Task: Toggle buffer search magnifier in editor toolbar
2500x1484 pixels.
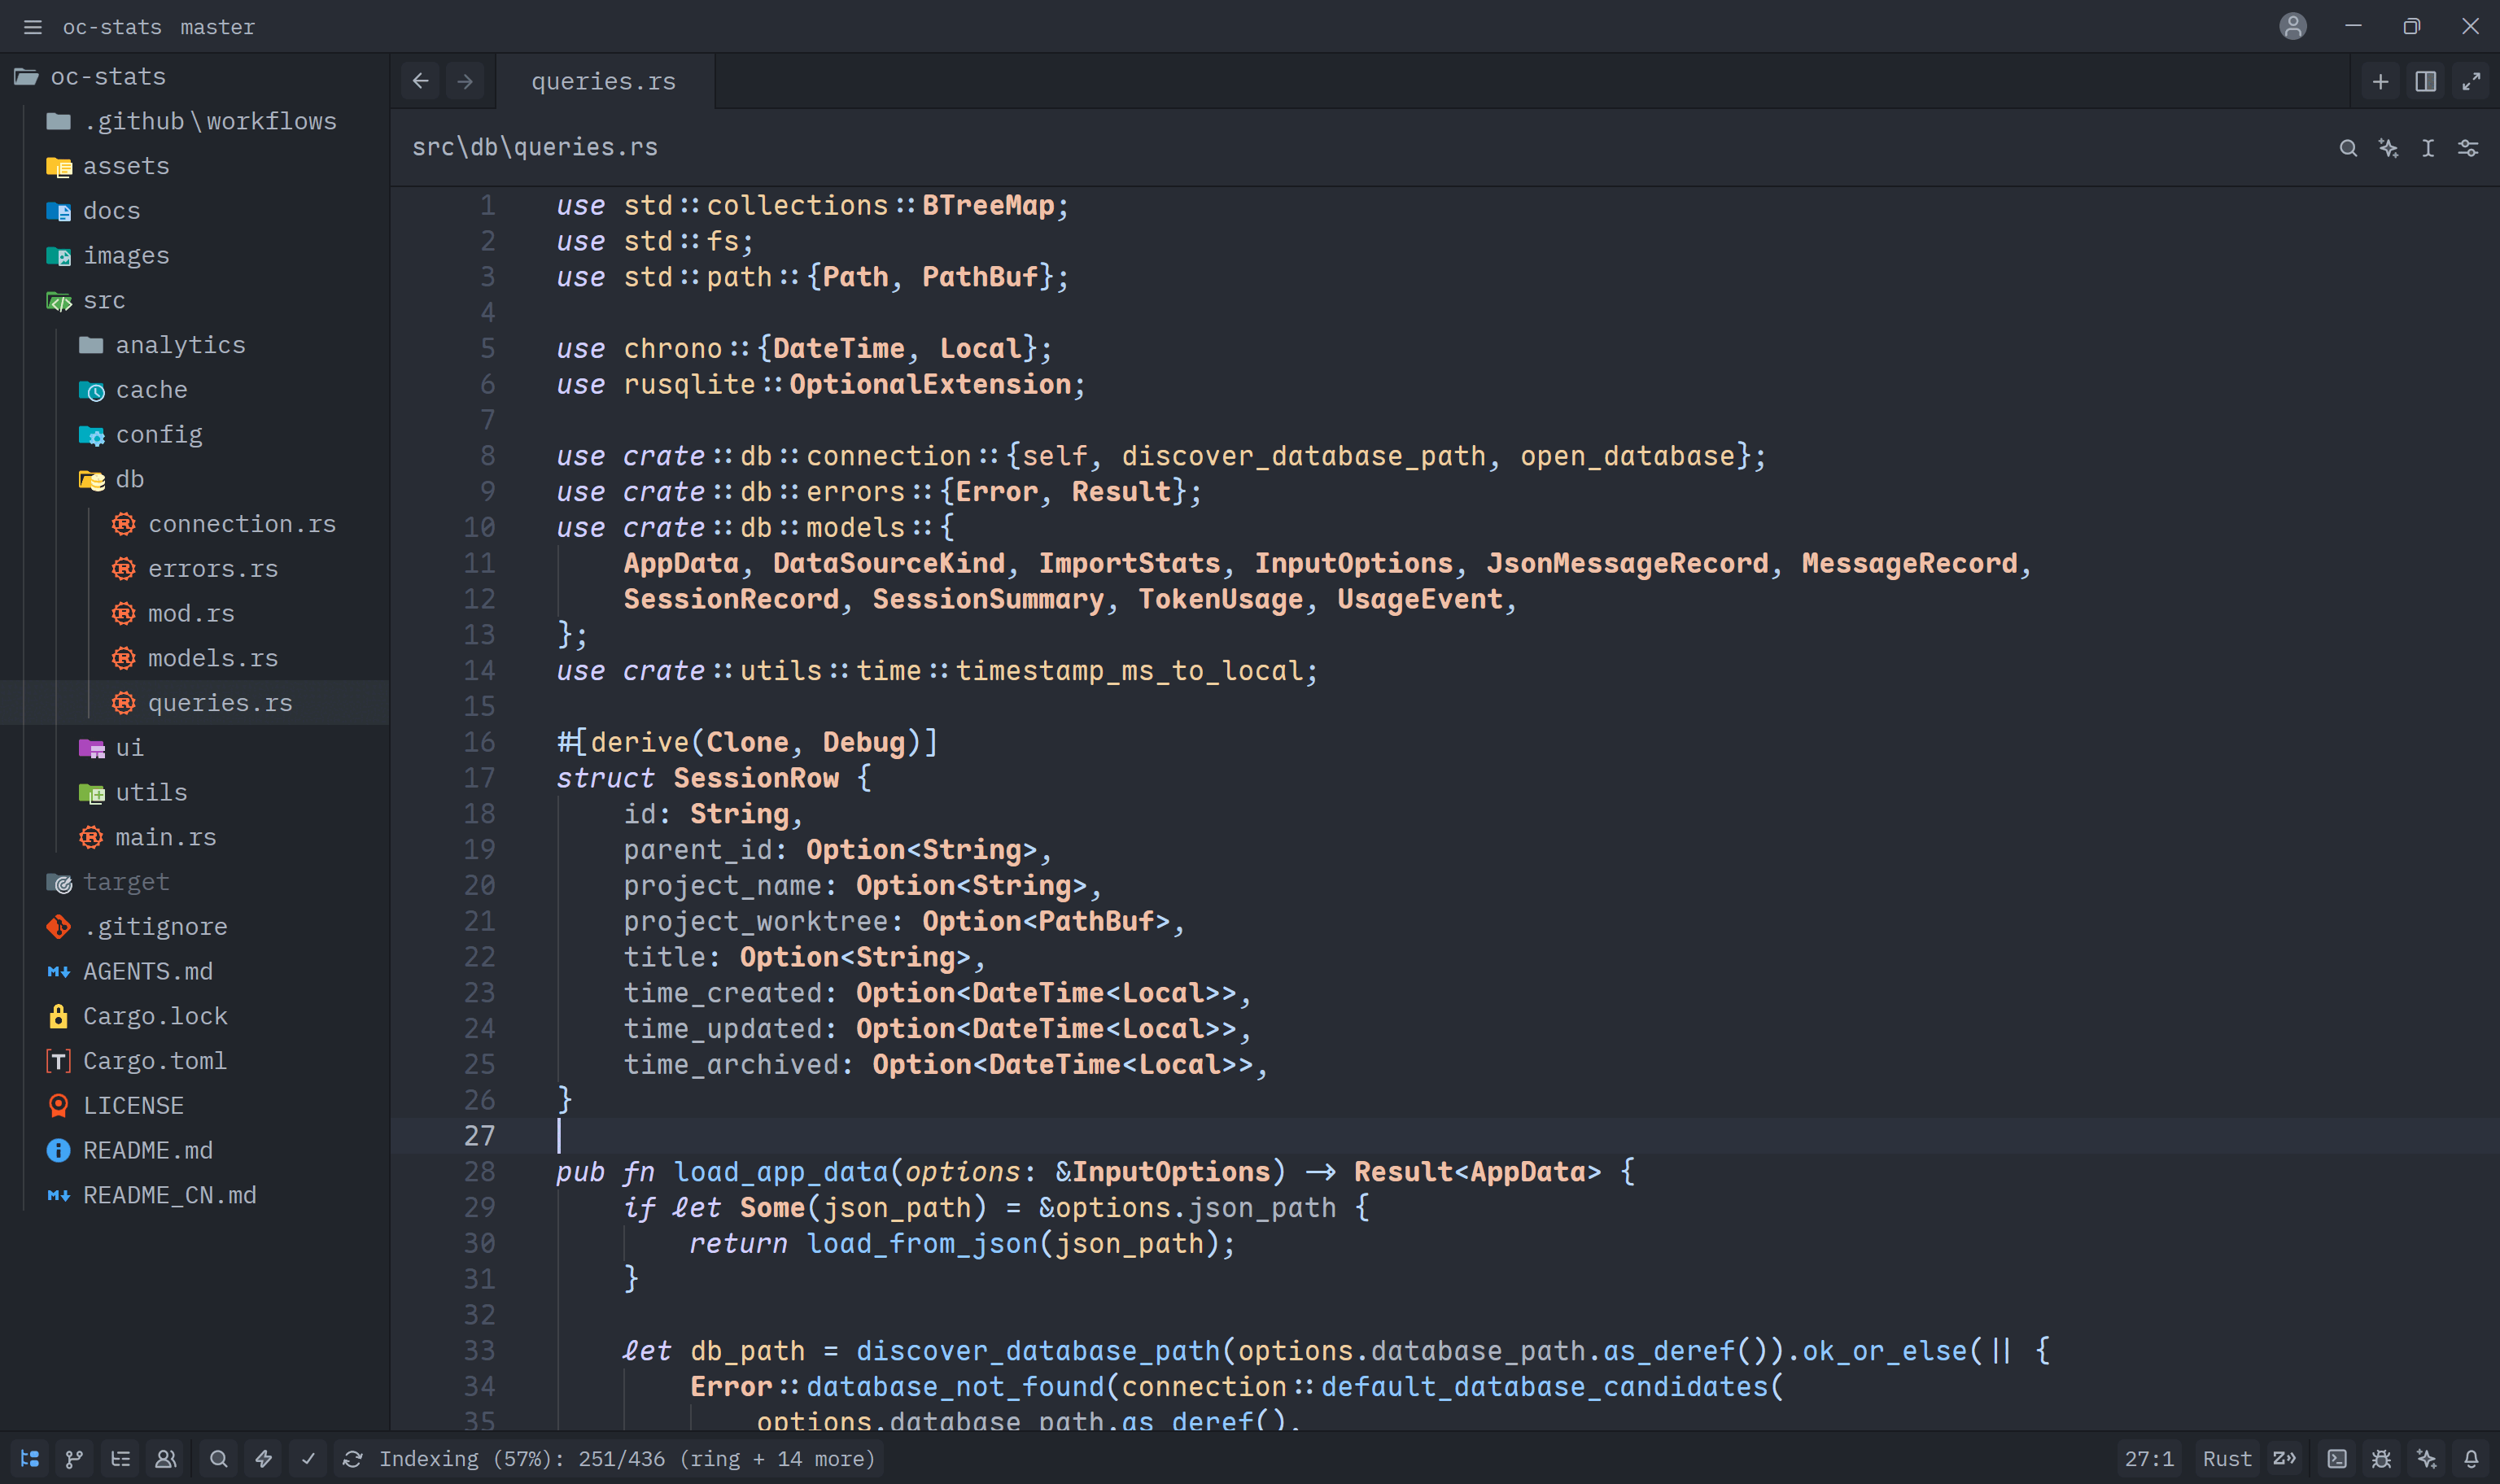Action: (2348, 148)
